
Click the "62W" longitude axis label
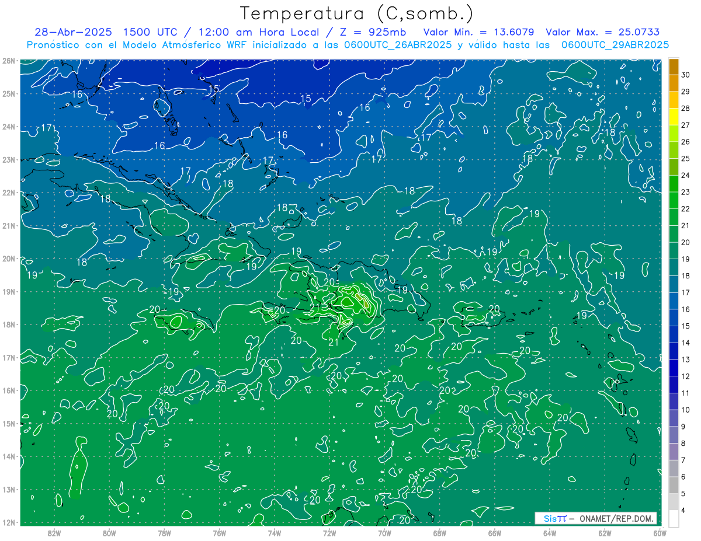(x=605, y=533)
